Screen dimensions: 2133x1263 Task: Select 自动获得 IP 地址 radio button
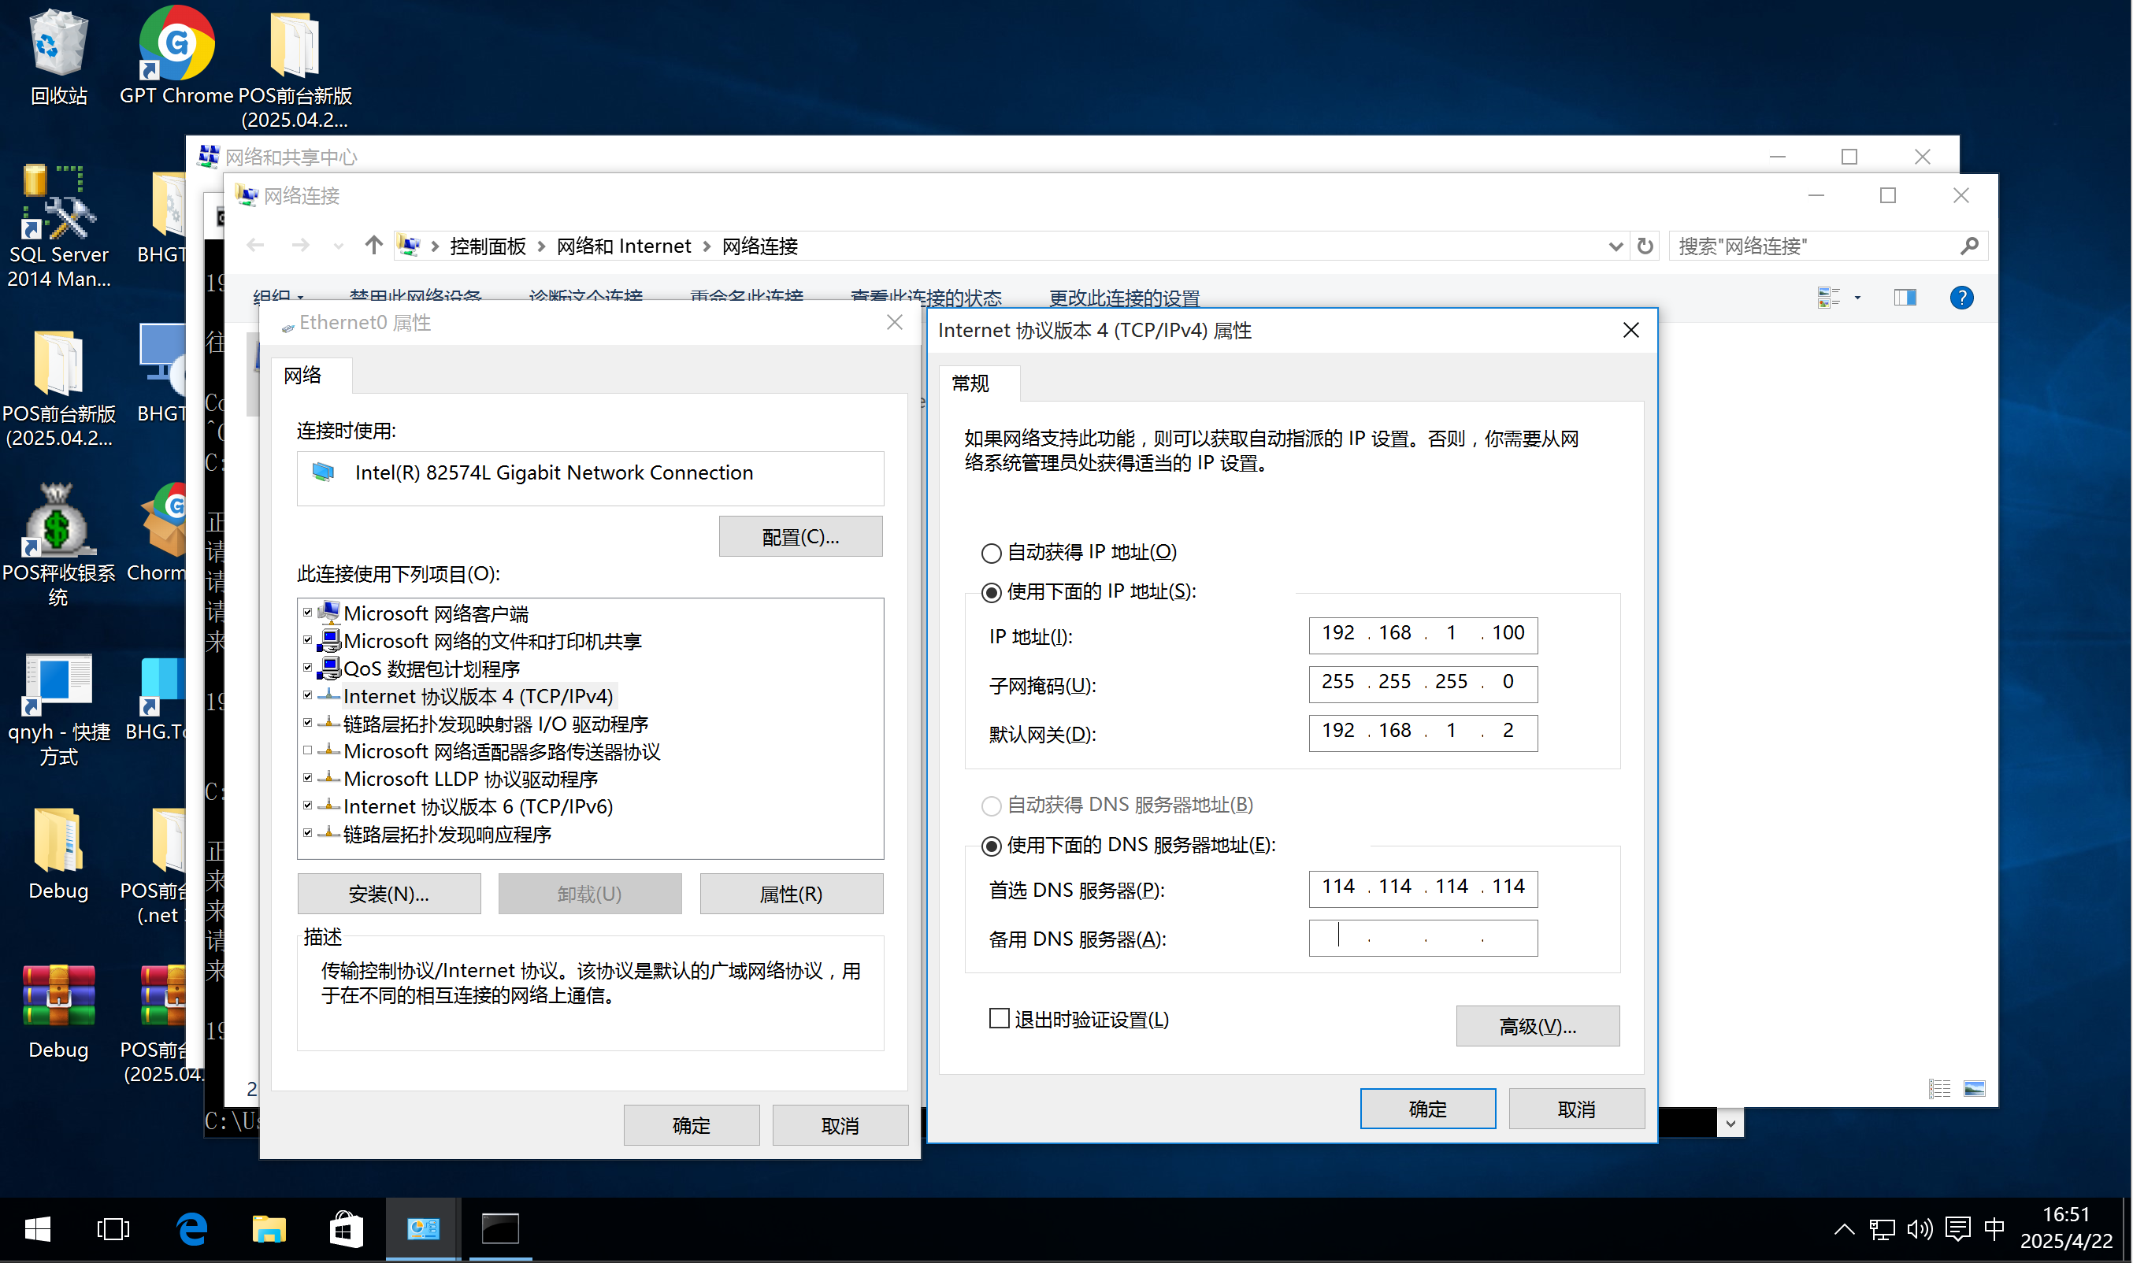(991, 552)
